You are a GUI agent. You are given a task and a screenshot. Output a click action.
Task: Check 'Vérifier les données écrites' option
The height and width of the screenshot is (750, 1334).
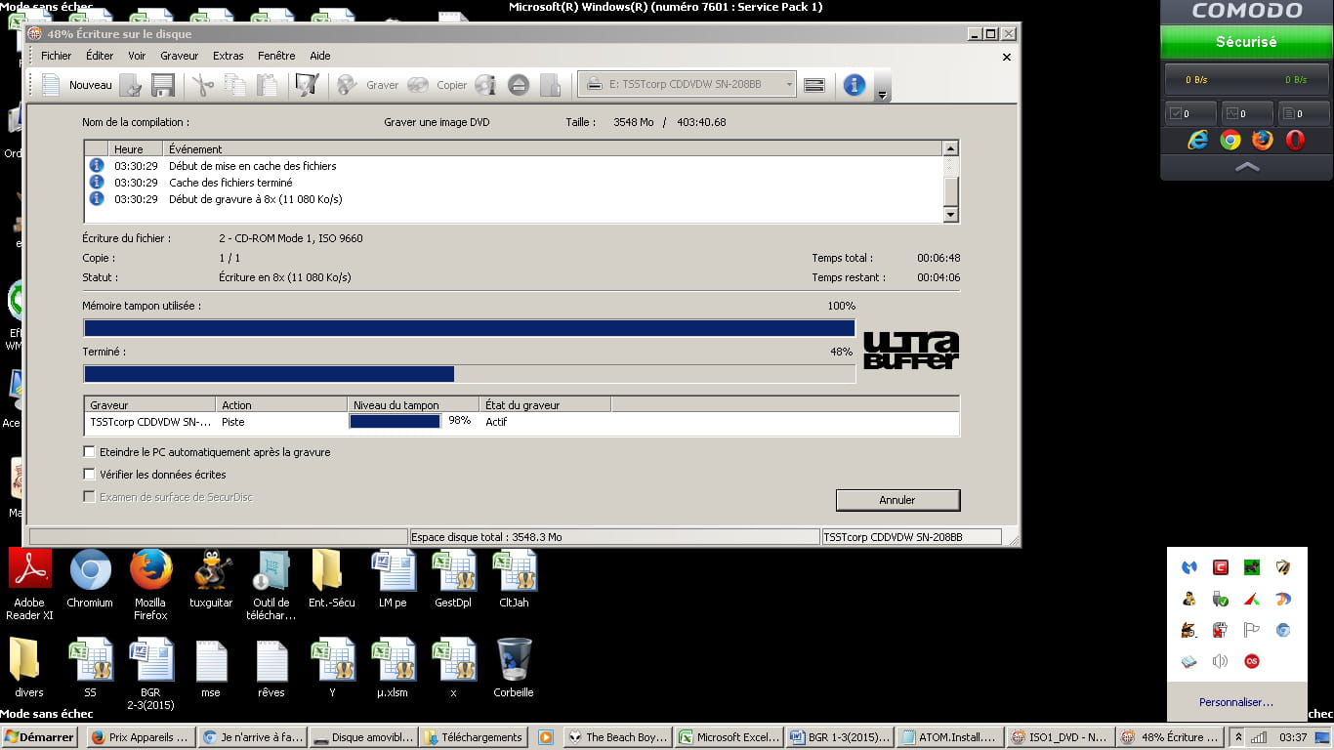[90, 475]
